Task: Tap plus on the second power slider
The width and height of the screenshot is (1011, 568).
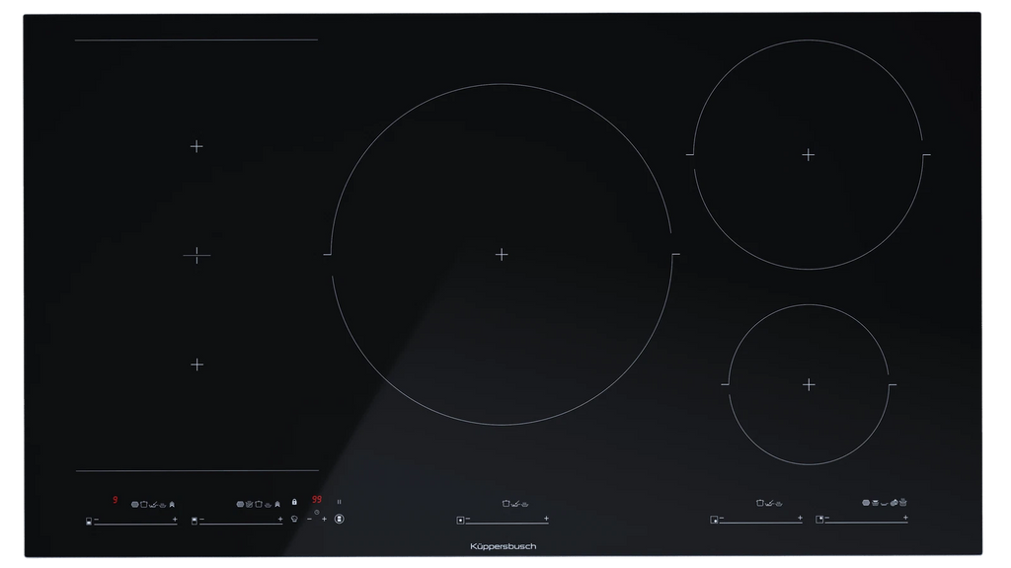Action: (280, 519)
